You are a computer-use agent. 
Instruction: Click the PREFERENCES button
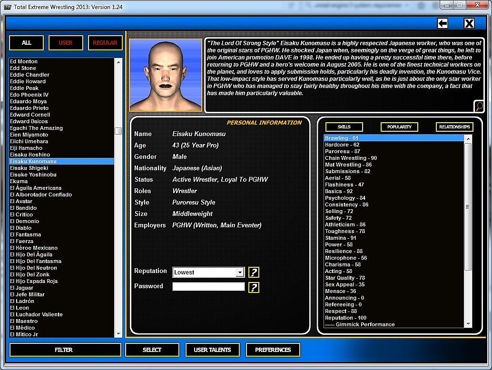click(273, 350)
